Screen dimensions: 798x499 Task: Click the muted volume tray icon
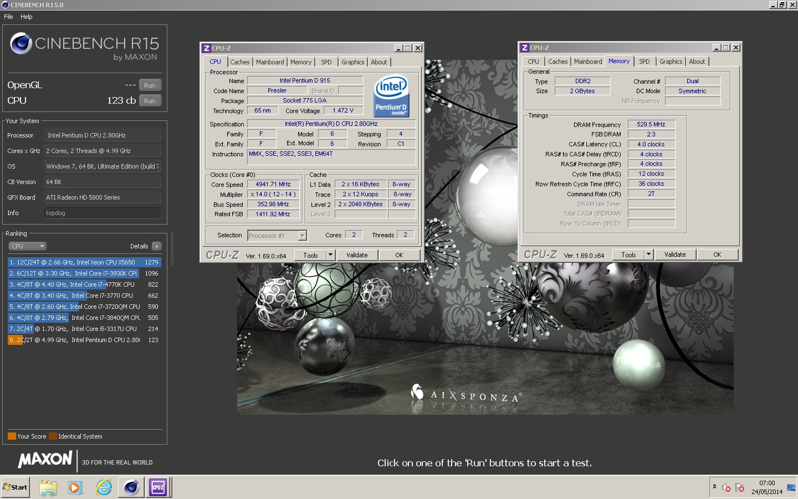pos(727,487)
